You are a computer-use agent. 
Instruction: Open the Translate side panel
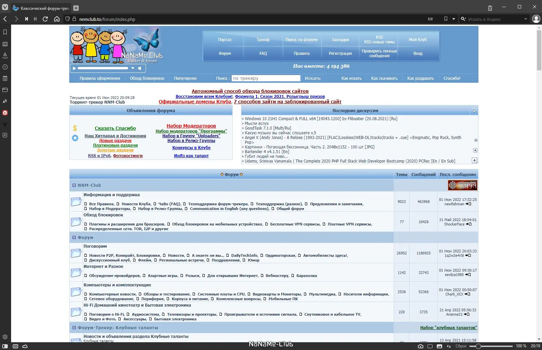click(5, 101)
